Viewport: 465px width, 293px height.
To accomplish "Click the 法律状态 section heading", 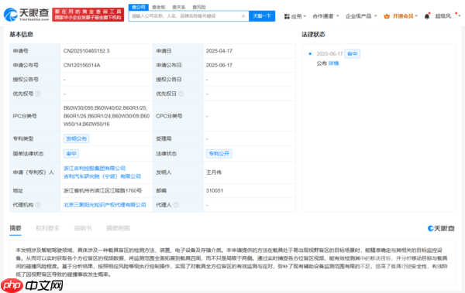I will [x=313, y=34].
